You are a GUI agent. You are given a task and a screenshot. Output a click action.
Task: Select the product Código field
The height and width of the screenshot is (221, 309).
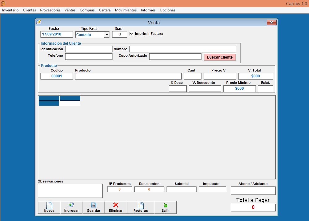click(57, 76)
